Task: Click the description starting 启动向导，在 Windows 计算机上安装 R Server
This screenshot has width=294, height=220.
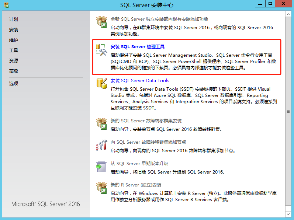Action: (194, 196)
